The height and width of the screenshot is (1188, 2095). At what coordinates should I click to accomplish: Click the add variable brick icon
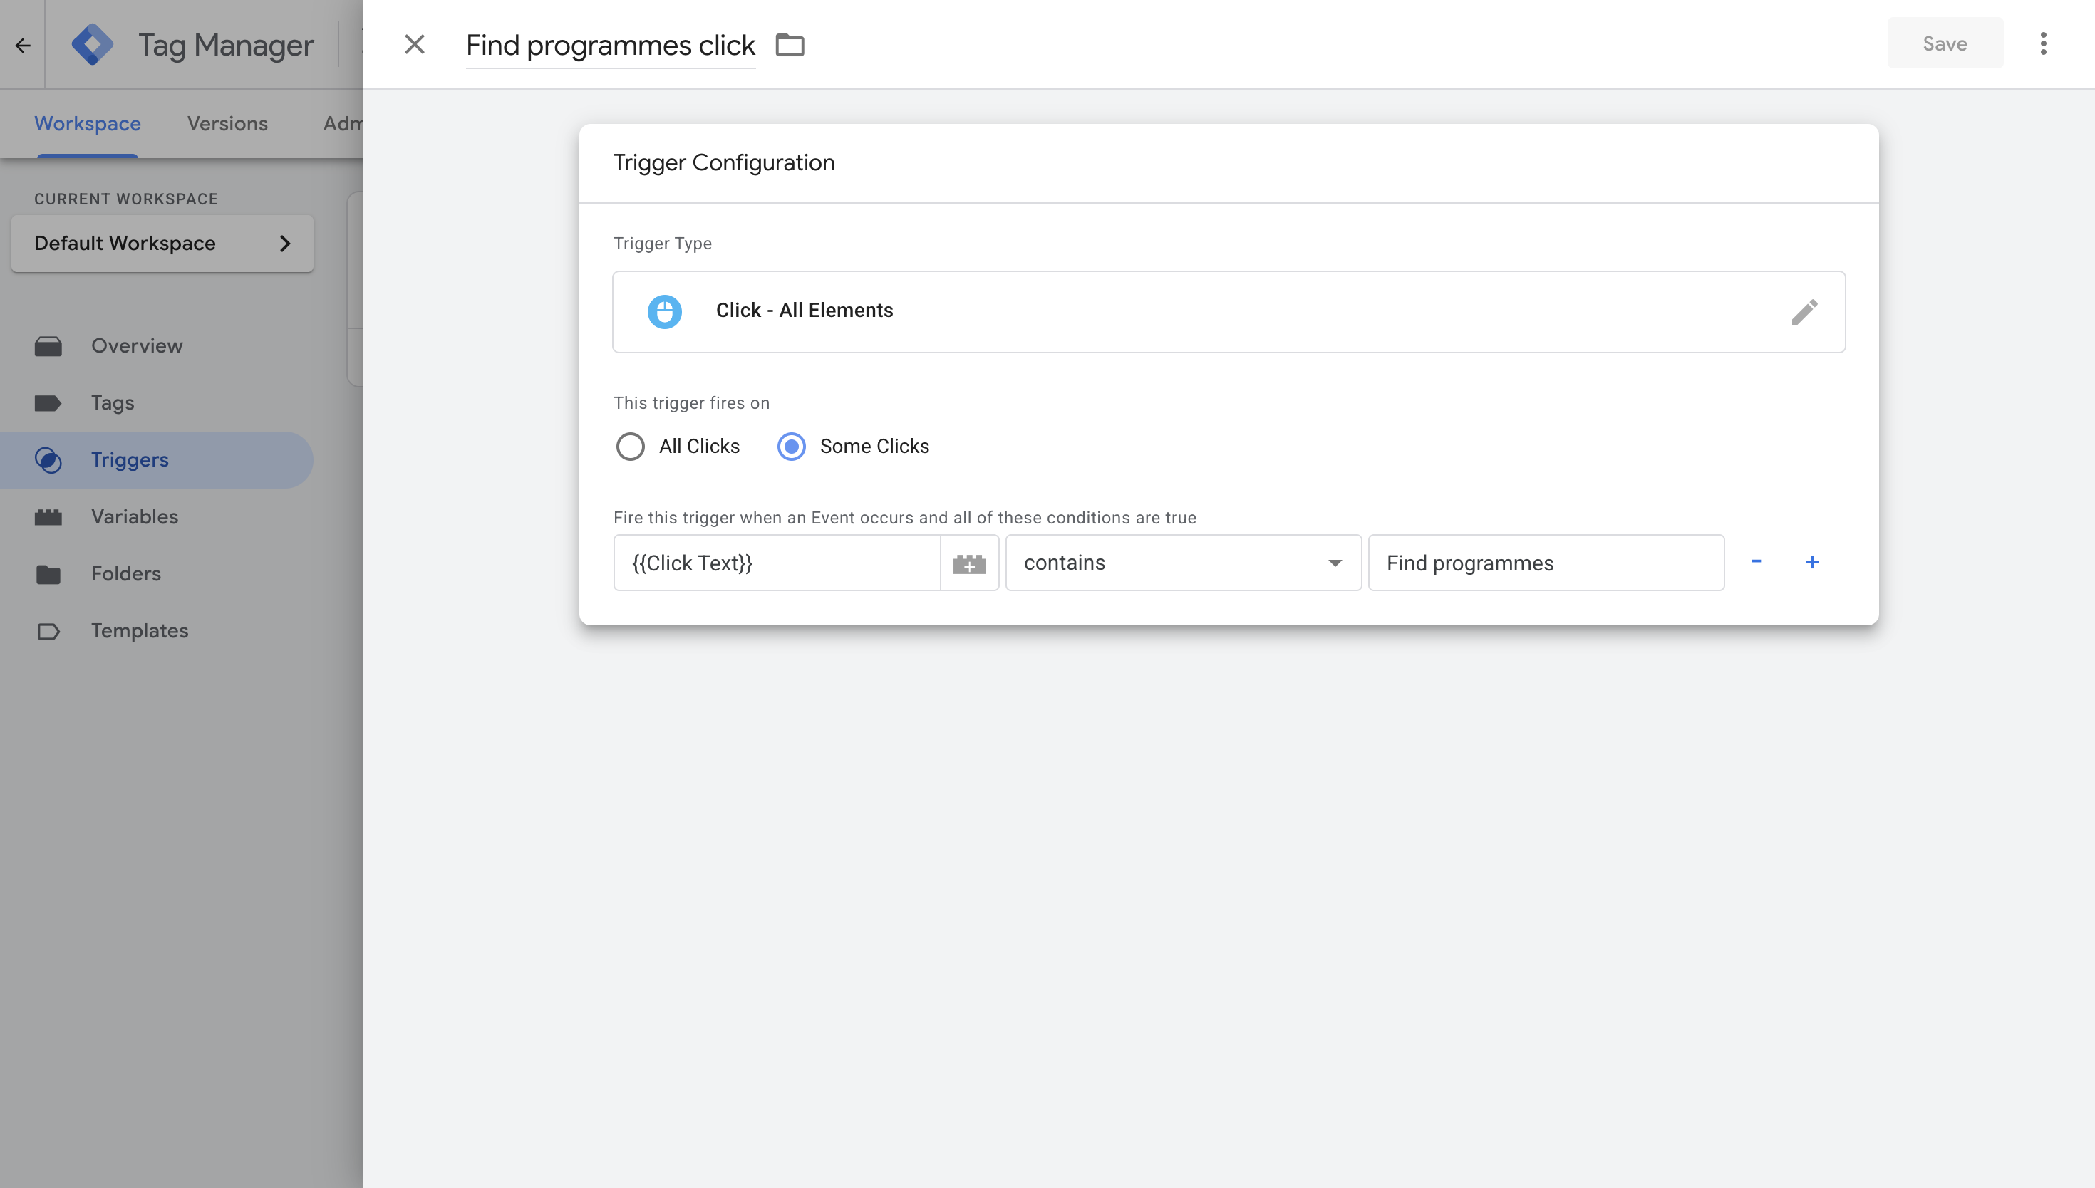[968, 563]
